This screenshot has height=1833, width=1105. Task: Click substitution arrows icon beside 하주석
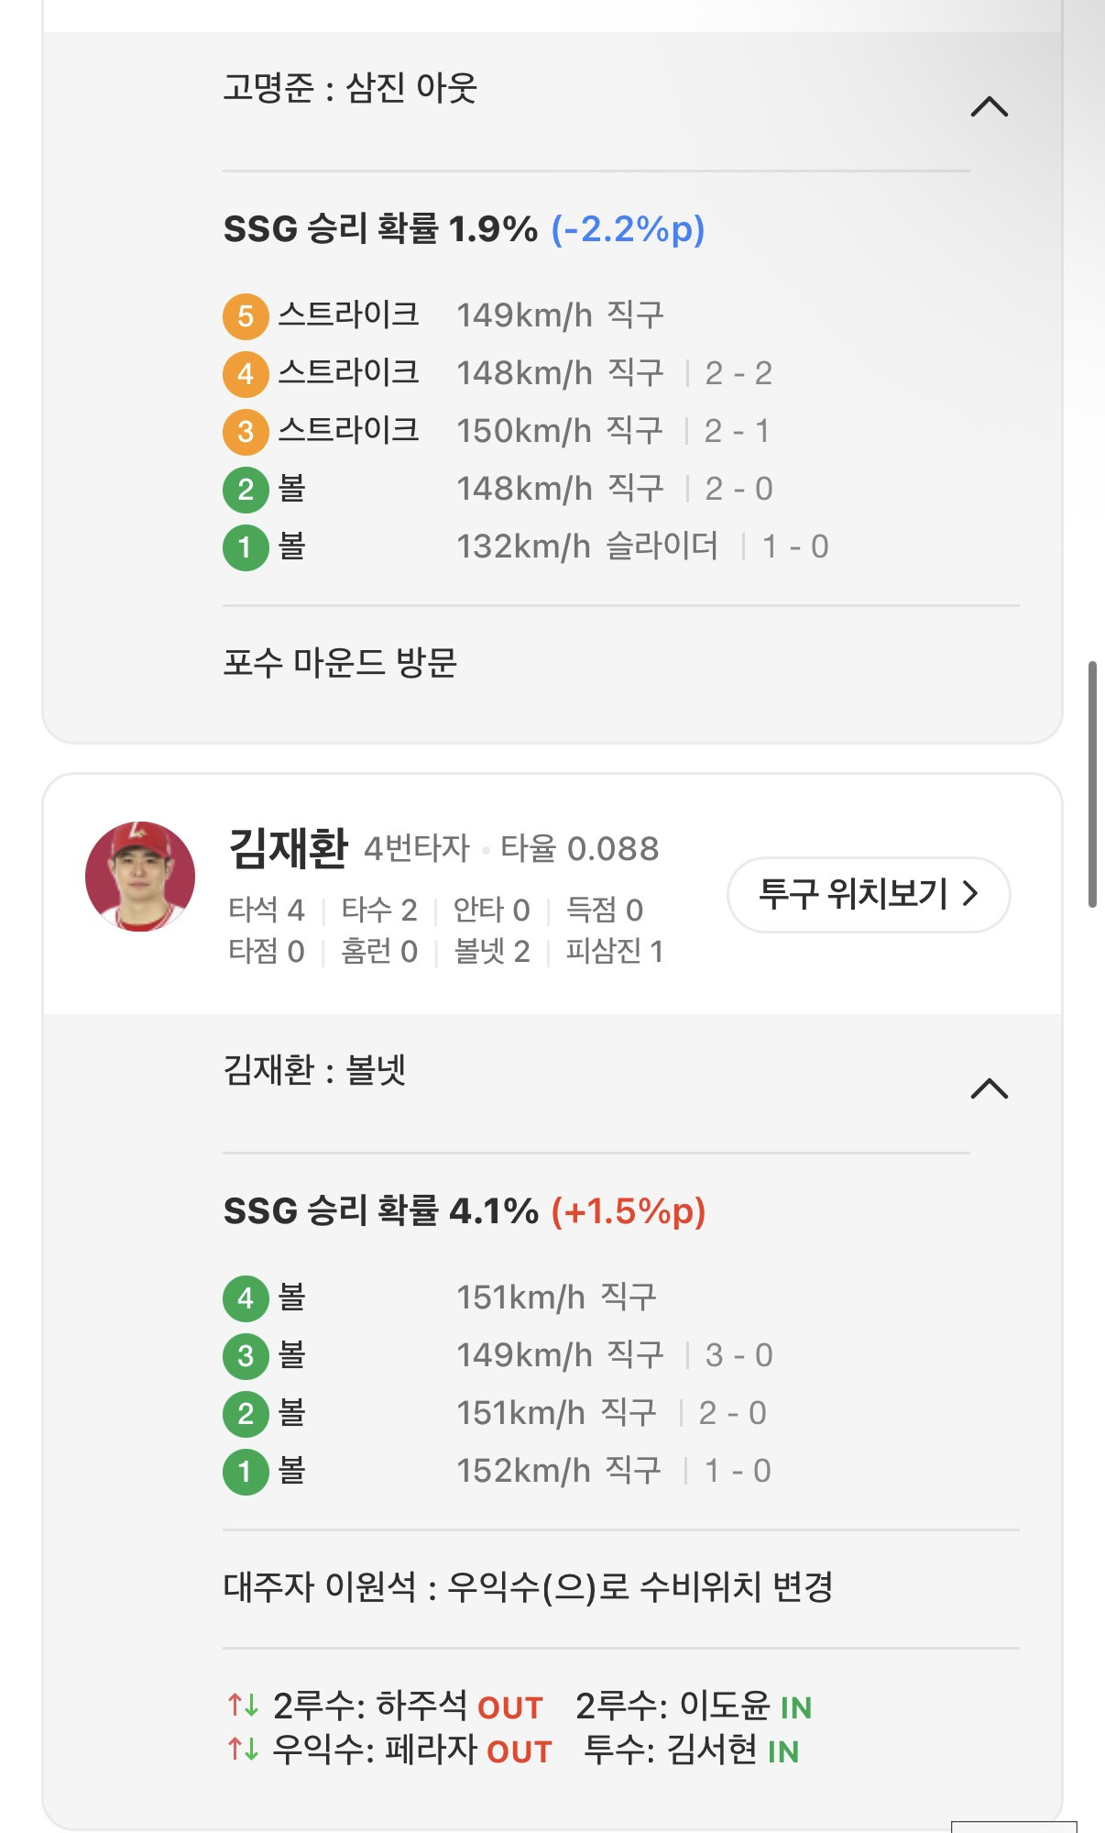tap(243, 1706)
